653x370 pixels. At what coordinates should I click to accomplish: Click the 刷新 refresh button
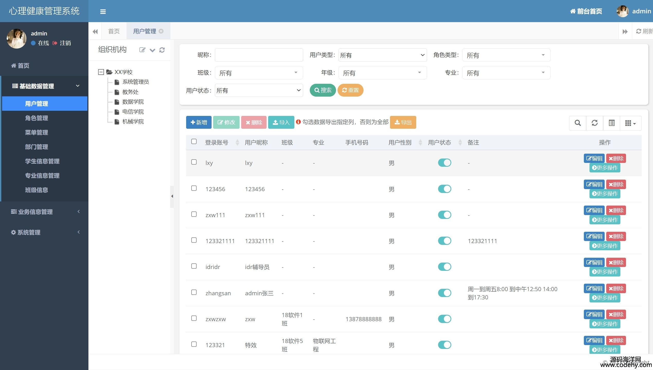pos(644,31)
